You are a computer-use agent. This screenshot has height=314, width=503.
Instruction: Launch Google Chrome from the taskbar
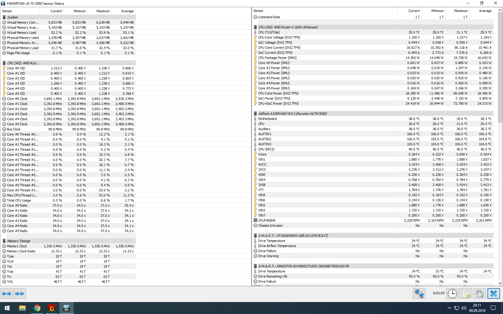[37, 308]
